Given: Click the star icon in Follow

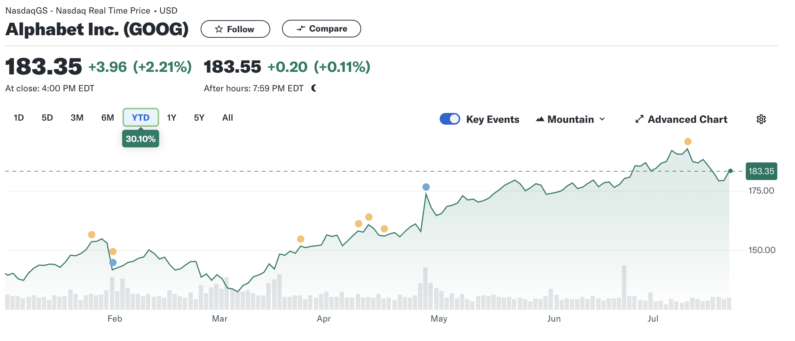Looking at the screenshot, I should pos(219,29).
